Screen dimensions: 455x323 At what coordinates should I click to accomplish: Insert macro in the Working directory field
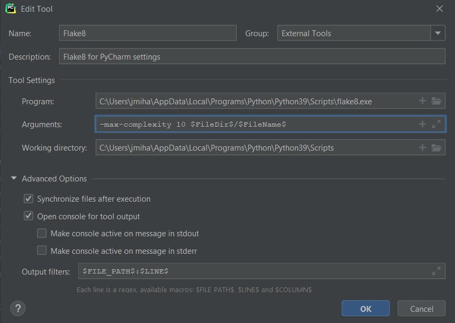coord(422,147)
